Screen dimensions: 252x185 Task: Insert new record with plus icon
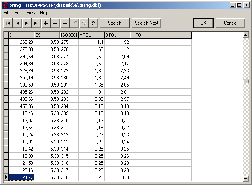coord(46,23)
